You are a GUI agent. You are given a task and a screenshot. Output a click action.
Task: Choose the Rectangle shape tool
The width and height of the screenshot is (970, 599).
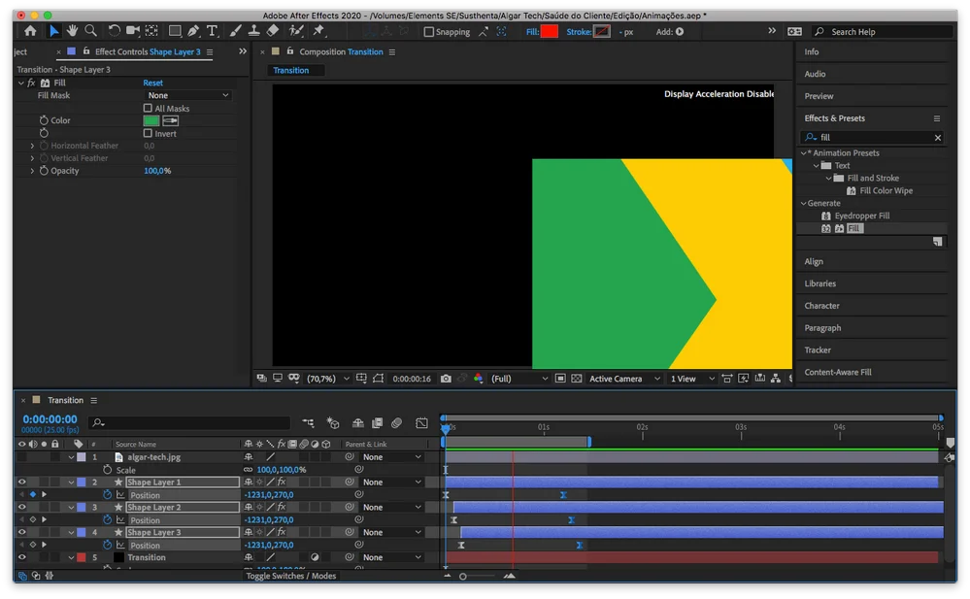175,31
